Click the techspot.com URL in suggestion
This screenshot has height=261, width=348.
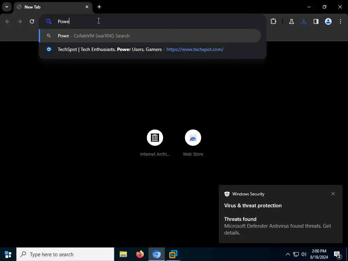coord(195,49)
